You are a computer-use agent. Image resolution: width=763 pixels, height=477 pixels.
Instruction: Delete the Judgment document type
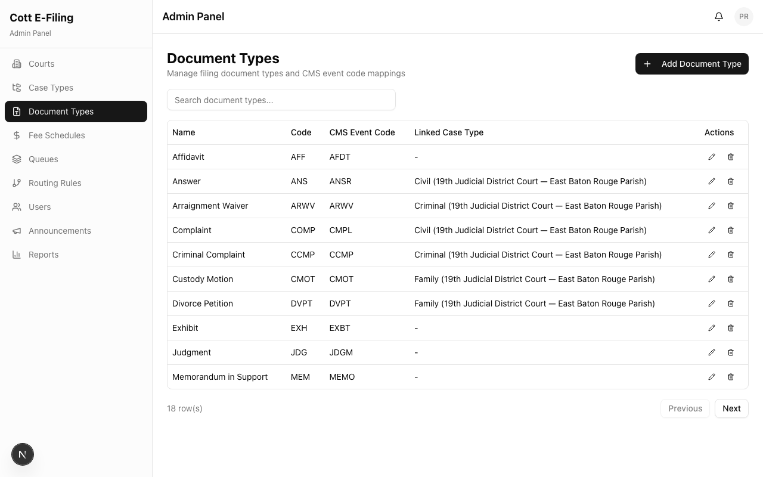[731, 352]
